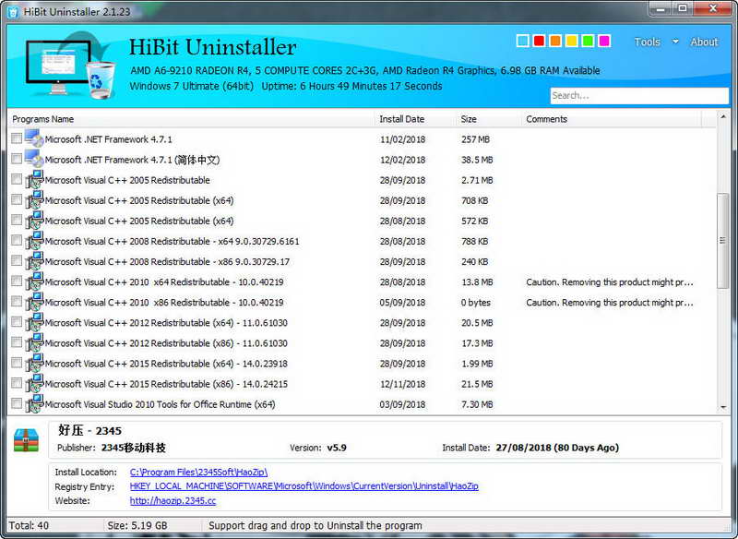Tick checkbox for Visual C++ 2008 x64 9.0.30729.6161
Image resolution: width=738 pixels, height=539 pixels.
(17, 240)
